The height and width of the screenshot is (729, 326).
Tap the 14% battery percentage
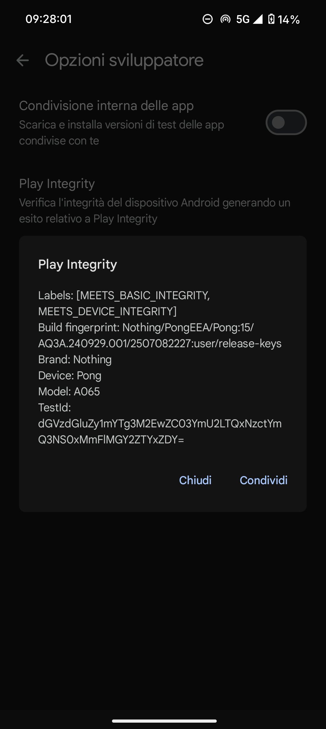tap(289, 20)
